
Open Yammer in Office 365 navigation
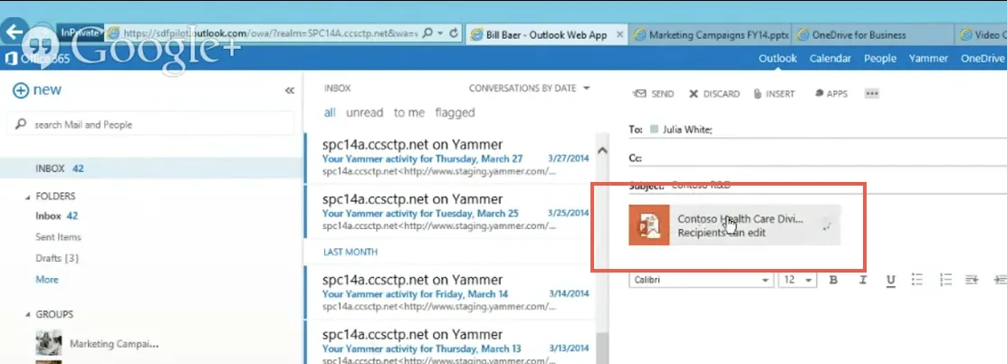tap(928, 58)
